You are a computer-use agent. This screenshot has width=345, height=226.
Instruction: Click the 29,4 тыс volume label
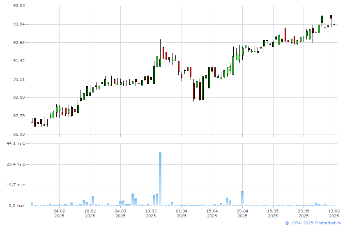[16, 164]
